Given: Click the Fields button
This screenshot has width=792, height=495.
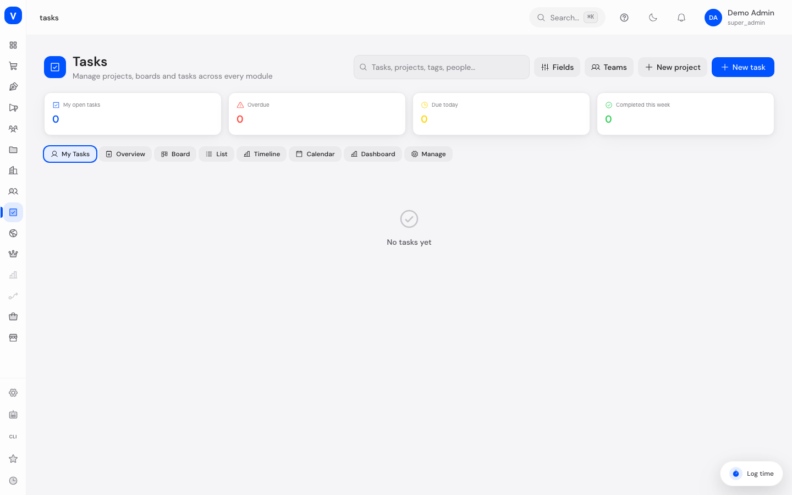Looking at the screenshot, I should (557, 67).
